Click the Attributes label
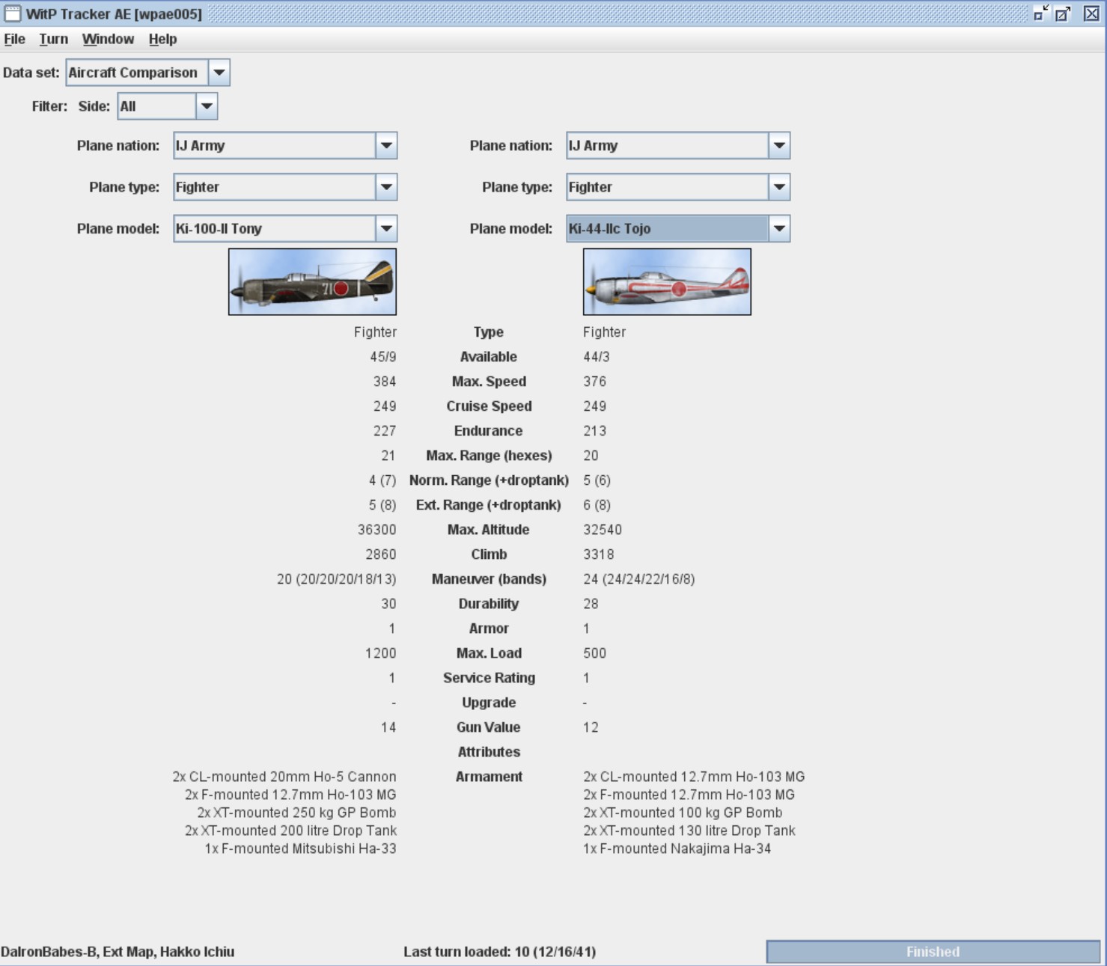Screen dimensions: 1107x966 pos(489,752)
